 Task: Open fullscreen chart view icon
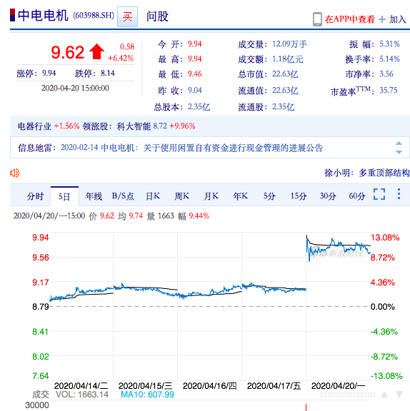[379, 194]
